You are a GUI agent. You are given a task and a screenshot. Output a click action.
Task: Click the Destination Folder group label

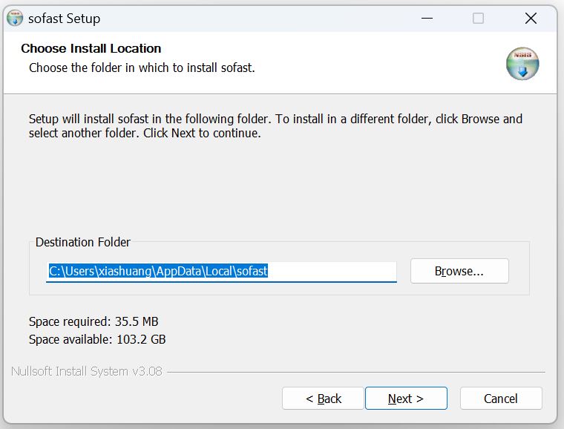pos(82,242)
